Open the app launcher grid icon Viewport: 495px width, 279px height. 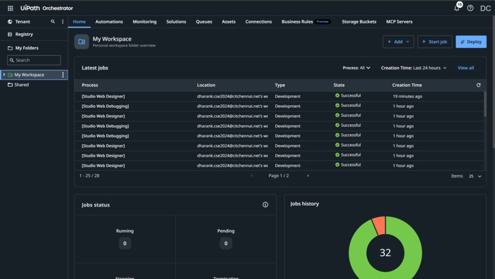tap(10, 8)
